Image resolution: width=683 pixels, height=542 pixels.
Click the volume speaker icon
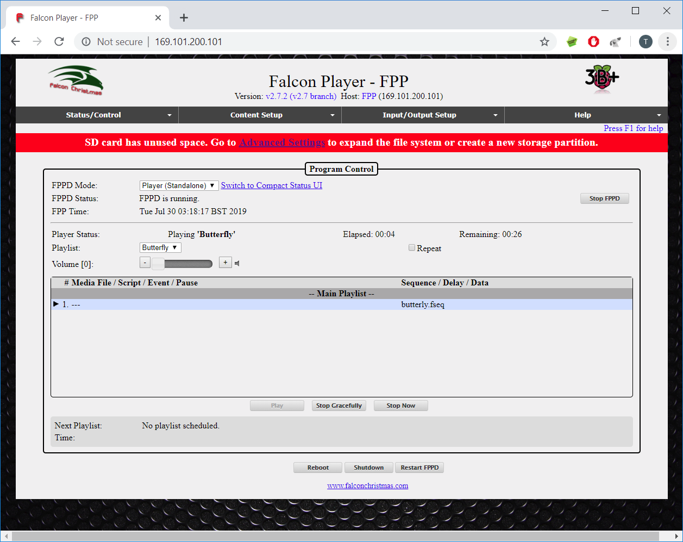tap(237, 264)
